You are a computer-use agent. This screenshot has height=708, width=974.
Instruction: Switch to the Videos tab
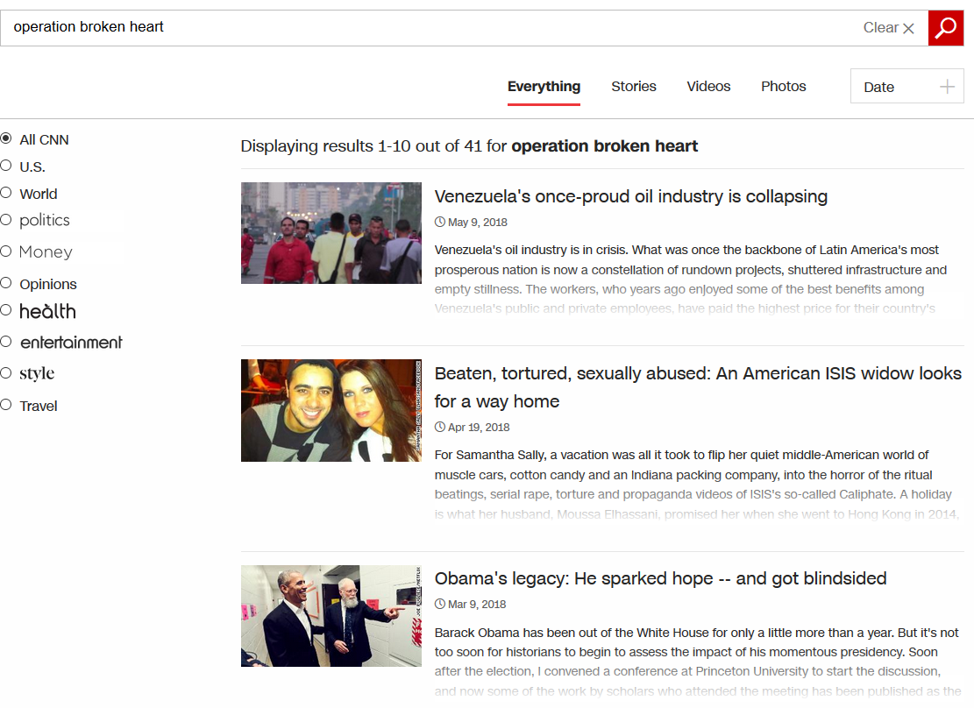pos(708,87)
